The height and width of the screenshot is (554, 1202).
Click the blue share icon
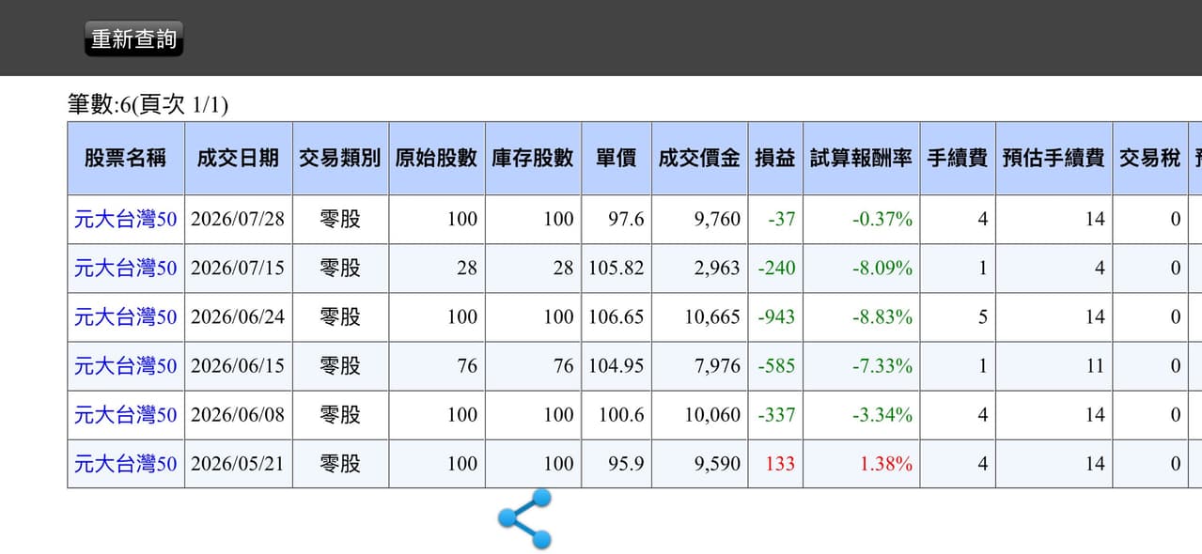[525, 518]
